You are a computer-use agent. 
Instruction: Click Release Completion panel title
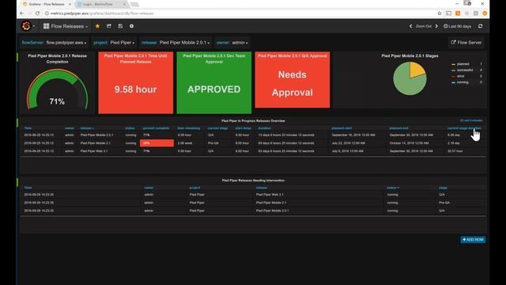point(57,59)
